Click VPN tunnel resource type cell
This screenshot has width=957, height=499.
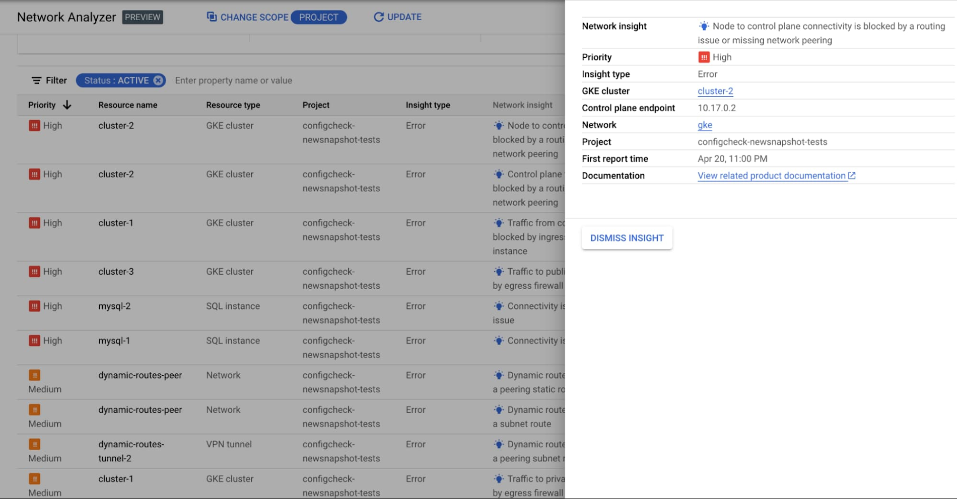(229, 444)
